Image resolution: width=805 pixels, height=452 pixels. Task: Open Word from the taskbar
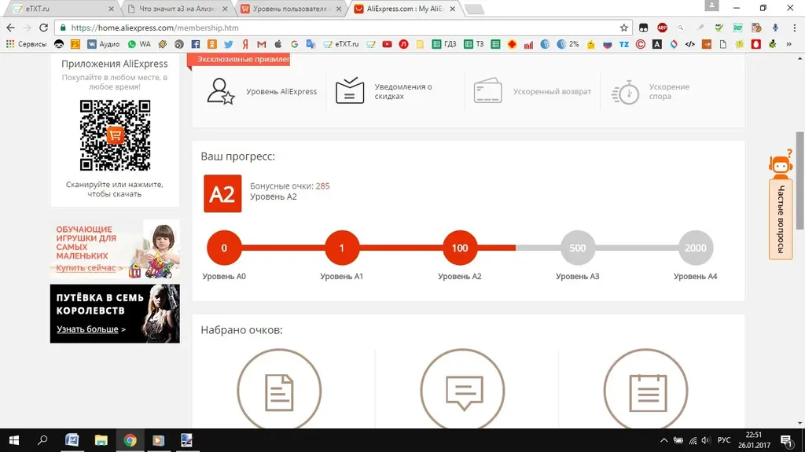click(72, 440)
